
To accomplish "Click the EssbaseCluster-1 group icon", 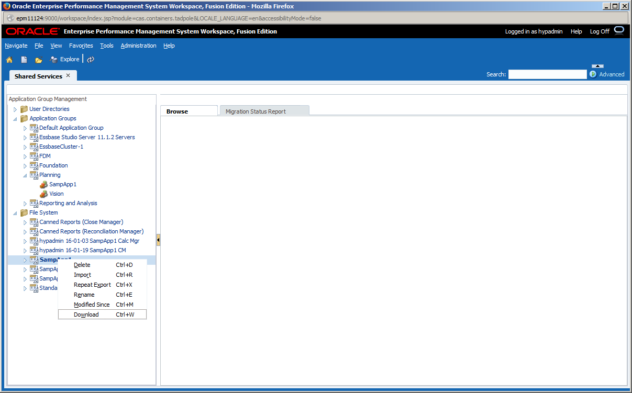I will tap(34, 147).
